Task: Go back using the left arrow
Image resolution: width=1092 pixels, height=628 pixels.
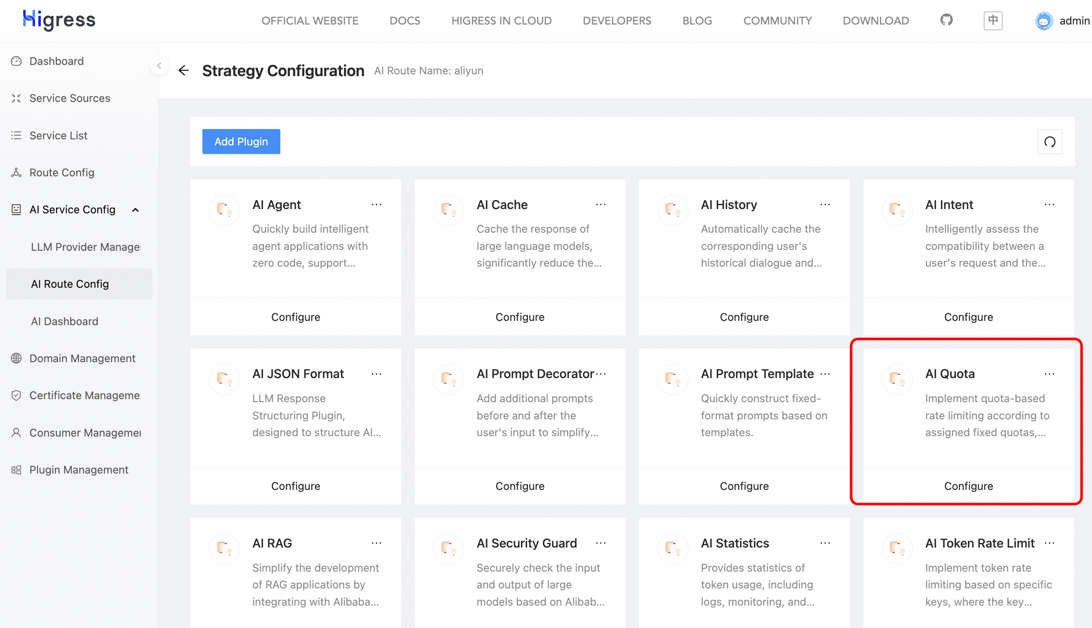Action: click(x=183, y=70)
